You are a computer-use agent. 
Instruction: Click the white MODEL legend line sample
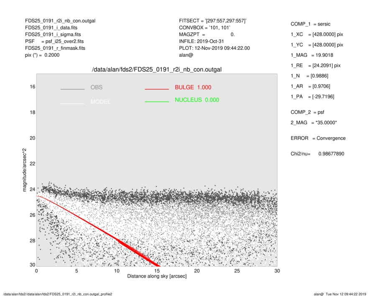click(x=72, y=104)
